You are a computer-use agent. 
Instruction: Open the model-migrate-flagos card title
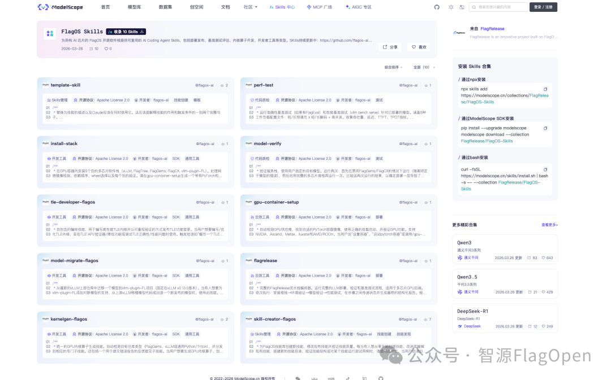[x=75, y=261]
